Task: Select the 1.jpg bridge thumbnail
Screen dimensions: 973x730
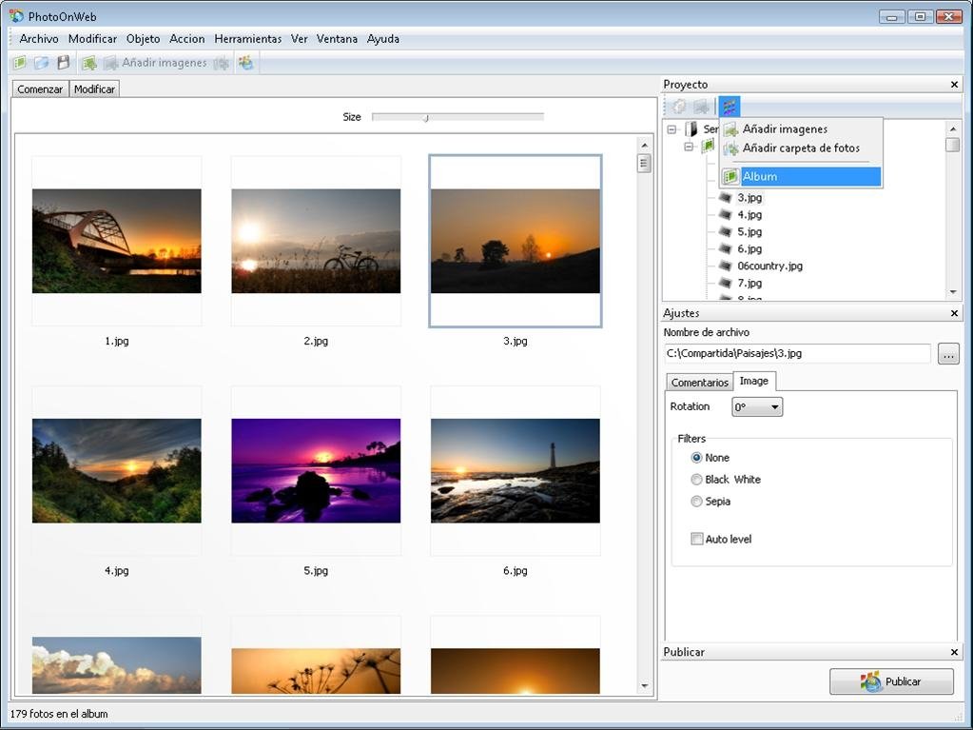Action: (117, 241)
